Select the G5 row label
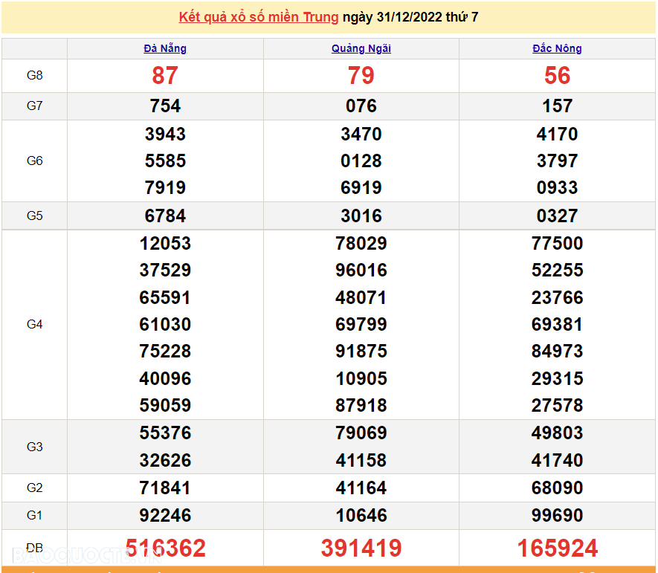This screenshot has width=658, height=573. point(34,216)
